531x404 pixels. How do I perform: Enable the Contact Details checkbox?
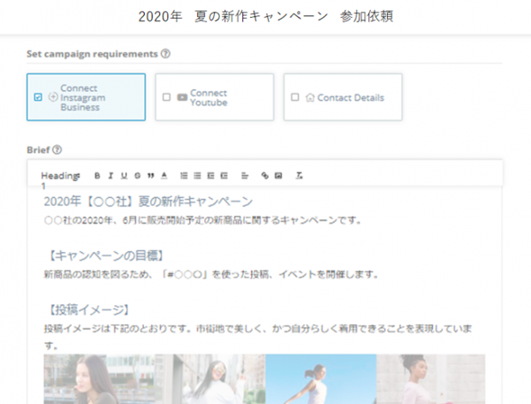pos(295,97)
